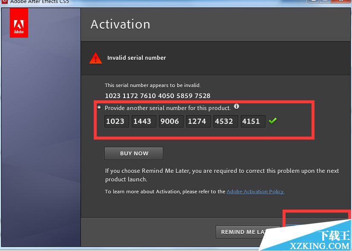Open the info icon beside serial number prompt
The width and height of the screenshot is (352, 251).
[x=237, y=106]
